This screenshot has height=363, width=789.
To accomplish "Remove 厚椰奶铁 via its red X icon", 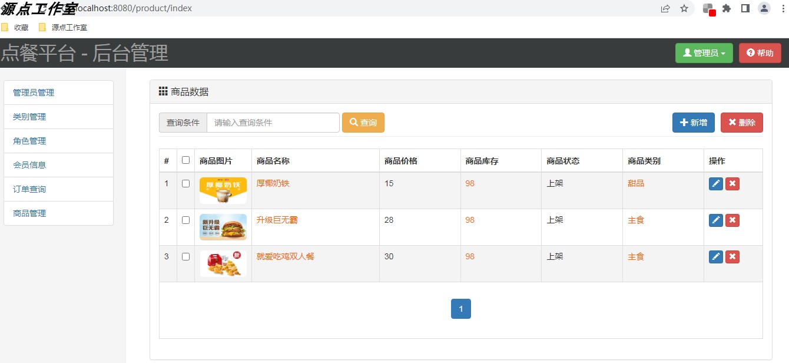I will click(732, 183).
